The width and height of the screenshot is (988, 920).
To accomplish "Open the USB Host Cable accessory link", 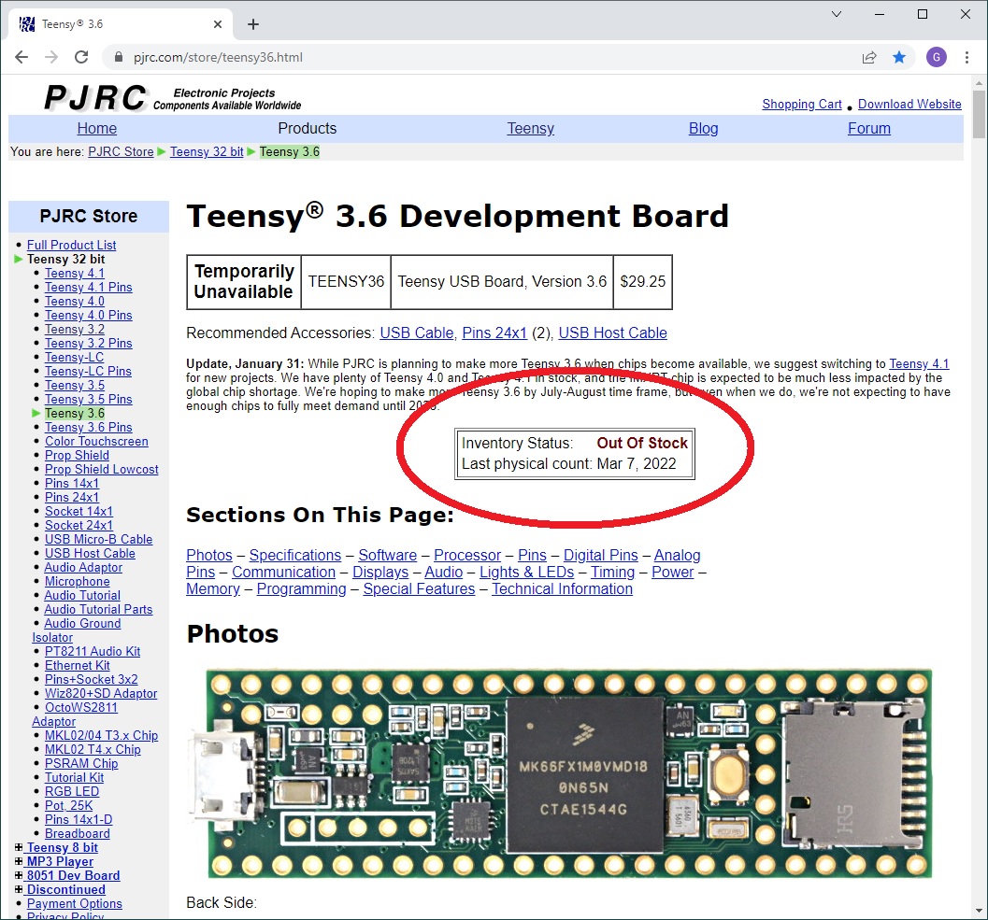I will pos(612,333).
